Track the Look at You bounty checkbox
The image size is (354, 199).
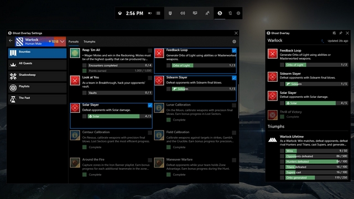coord(150,78)
